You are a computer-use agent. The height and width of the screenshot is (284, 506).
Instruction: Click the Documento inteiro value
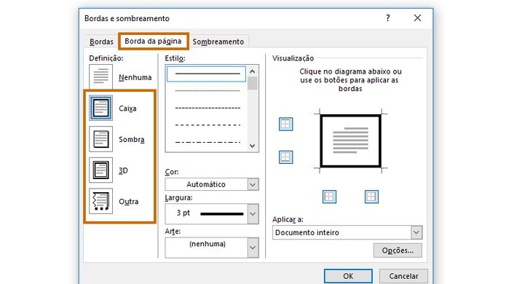tap(307, 232)
